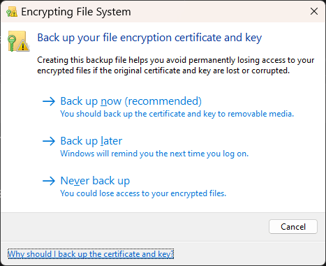
Task: Click "You could lose access" description text
Action: [x=143, y=193]
